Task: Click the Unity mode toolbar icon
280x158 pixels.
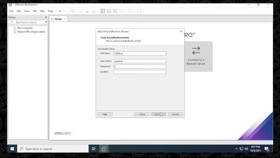Action: click(122, 11)
